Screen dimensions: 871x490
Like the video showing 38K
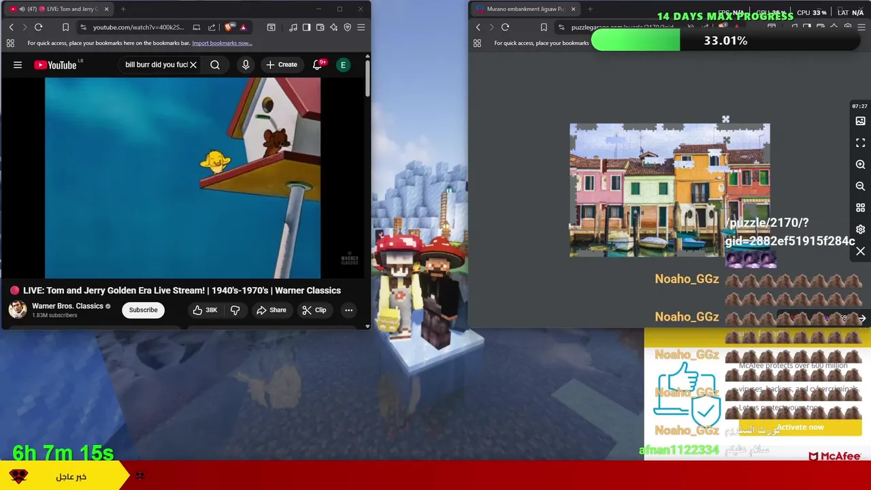204,310
